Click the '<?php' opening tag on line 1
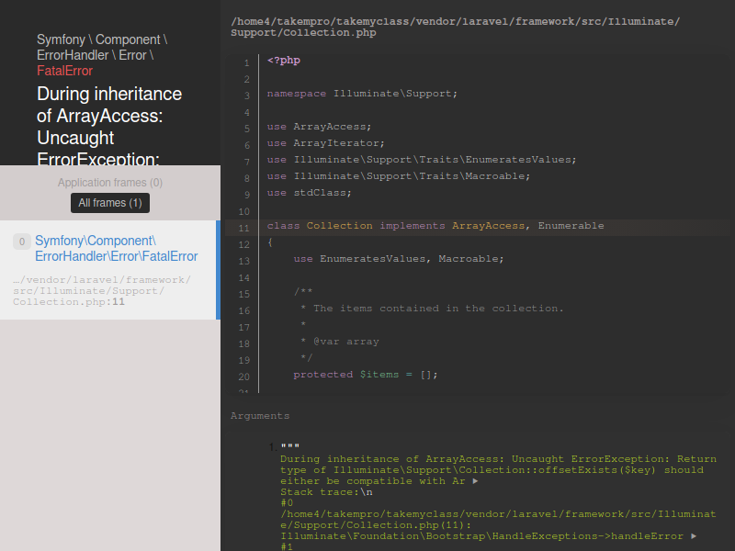 pyautogui.click(x=284, y=61)
